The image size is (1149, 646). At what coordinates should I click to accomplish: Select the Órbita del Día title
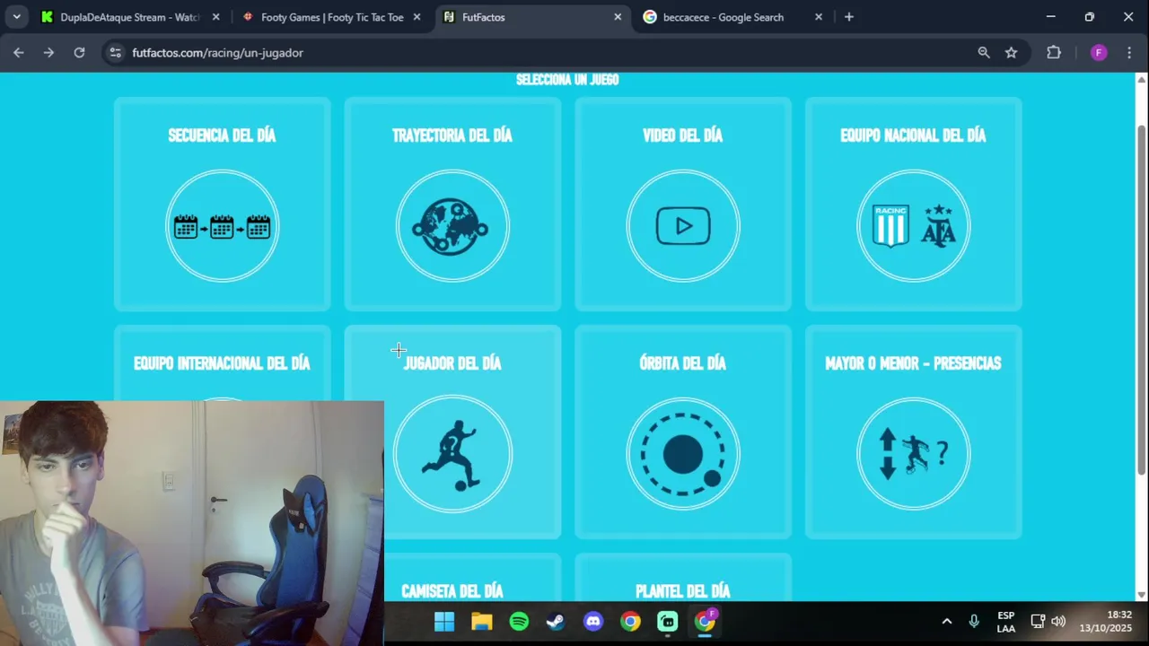click(x=683, y=363)
